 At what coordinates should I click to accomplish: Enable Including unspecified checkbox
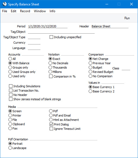point(51,37)
